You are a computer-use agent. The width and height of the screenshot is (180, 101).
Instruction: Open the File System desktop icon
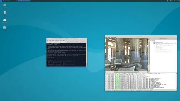tap(5, 21)
